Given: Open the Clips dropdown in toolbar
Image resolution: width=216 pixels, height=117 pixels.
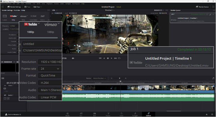Looking at the screenshot, I should point(37,7).
